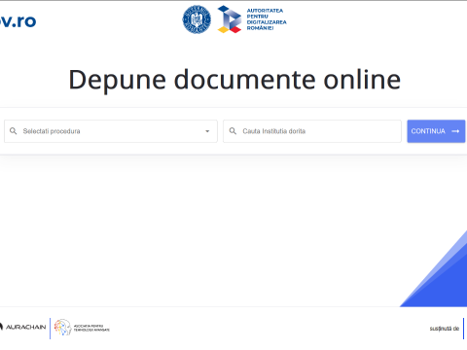
Task: Open the AURACHAIN footer logo
Action: tap(22, 327)
